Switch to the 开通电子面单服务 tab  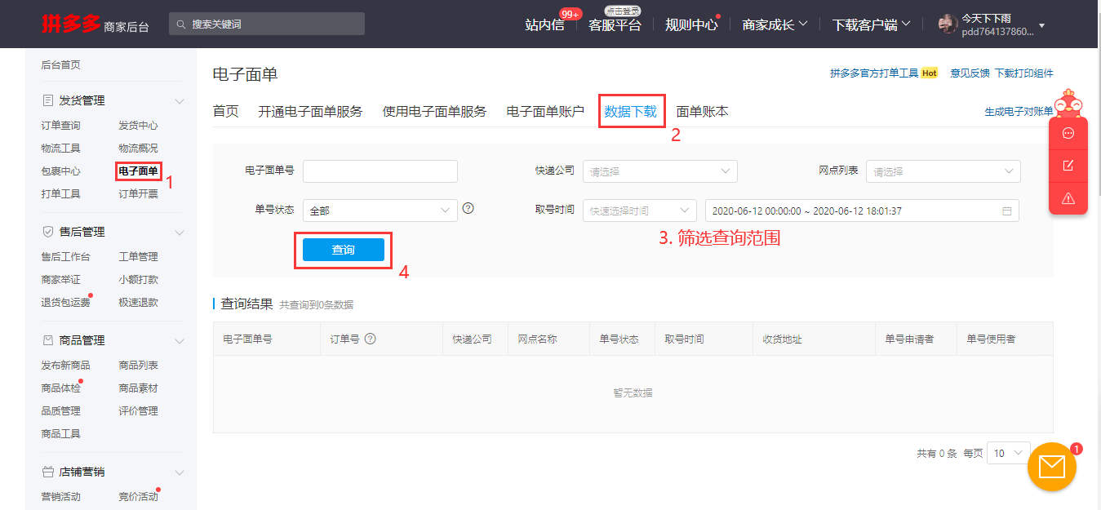(x=310, y=112)
